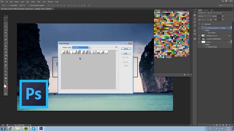Lock all for the selected layer
The height and width of the screenshot is (131, 234).
(x=211, y=20)
